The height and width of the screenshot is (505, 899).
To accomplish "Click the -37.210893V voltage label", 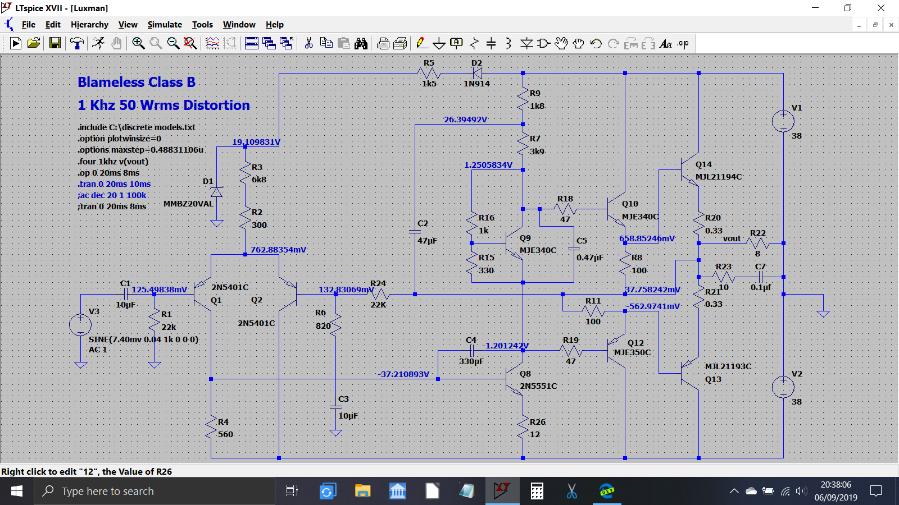I will point(403,374).
